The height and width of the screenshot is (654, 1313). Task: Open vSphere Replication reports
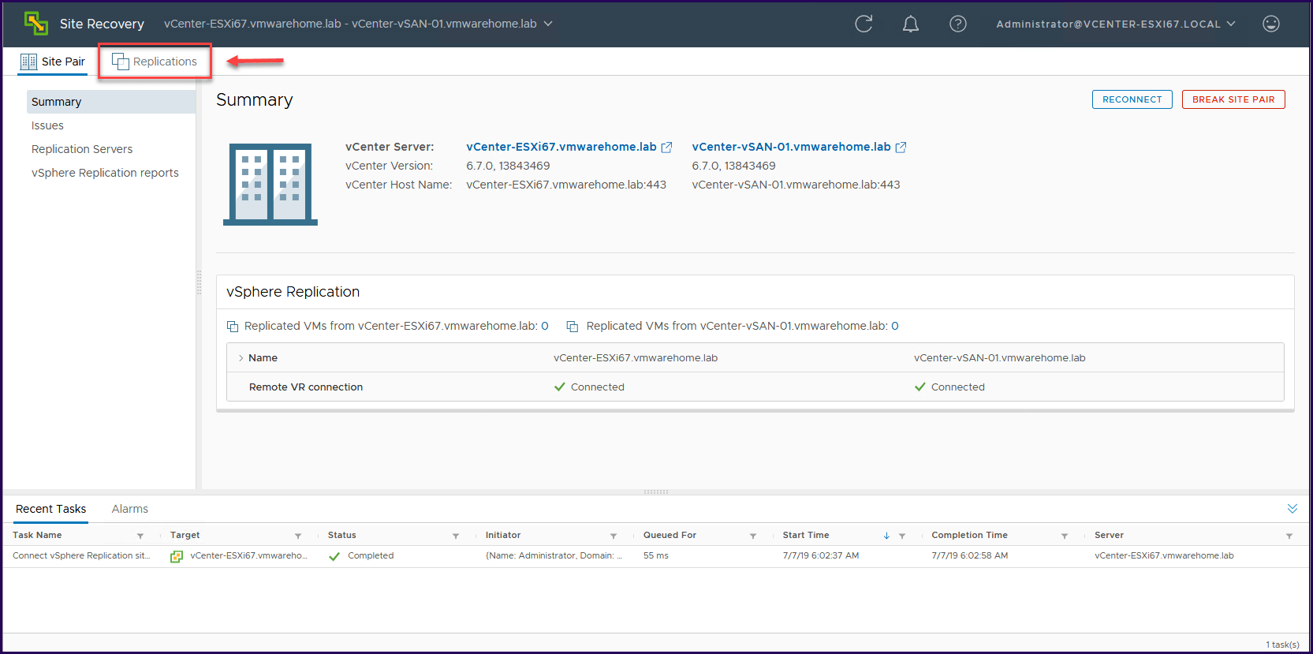tap(105, 173)
